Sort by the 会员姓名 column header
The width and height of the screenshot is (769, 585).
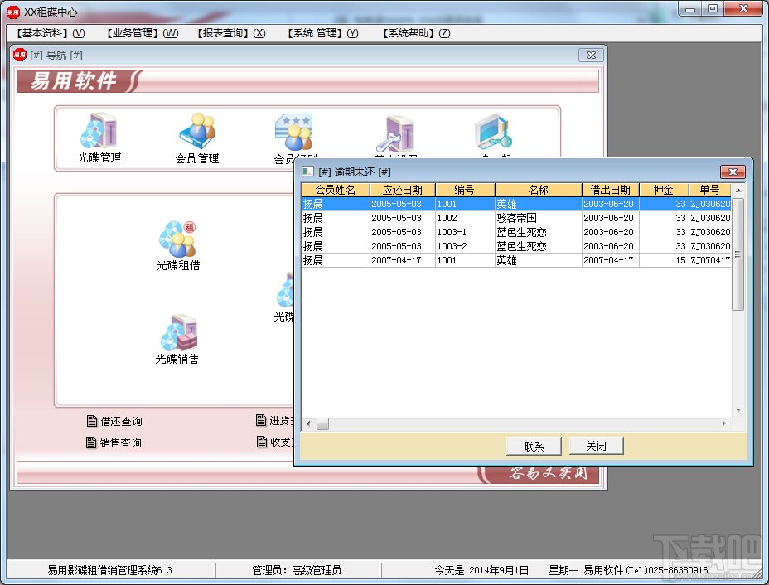335,190
